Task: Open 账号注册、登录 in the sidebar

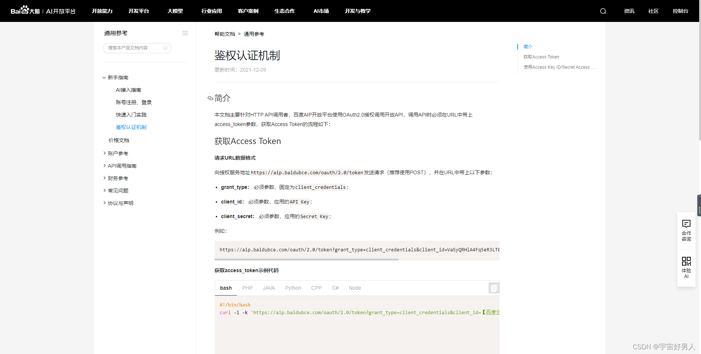Action: point(134,102)
